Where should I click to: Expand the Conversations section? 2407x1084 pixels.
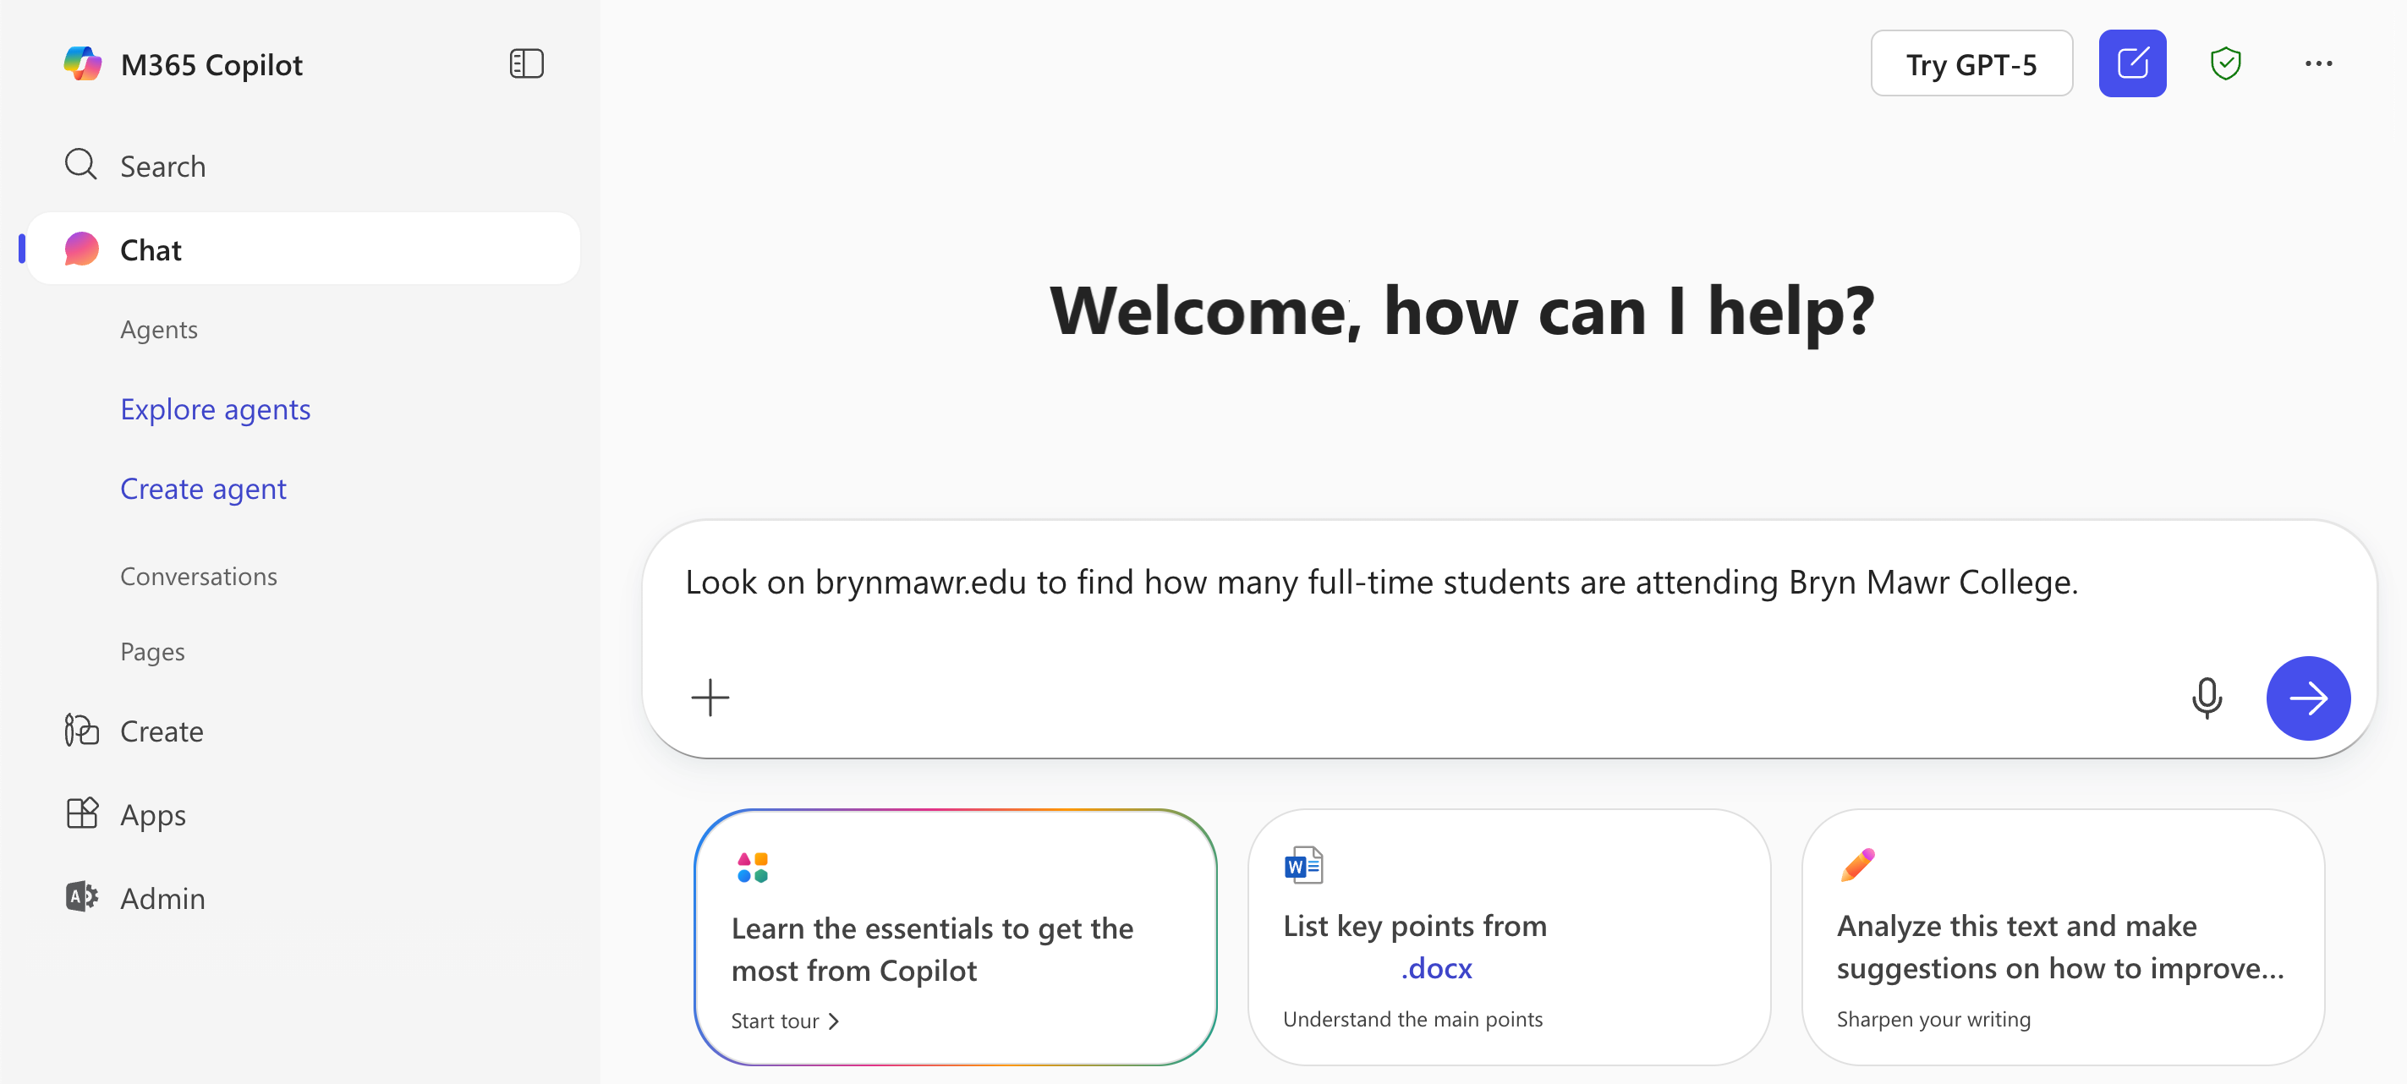[x=198, y=576]
